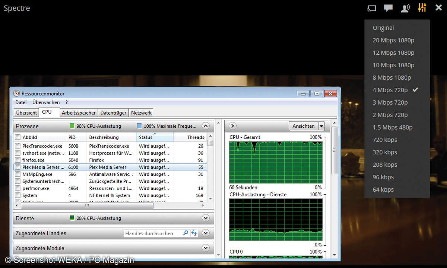
Task: Open the subtitles speech bubble icon
Action: [388, 8]
